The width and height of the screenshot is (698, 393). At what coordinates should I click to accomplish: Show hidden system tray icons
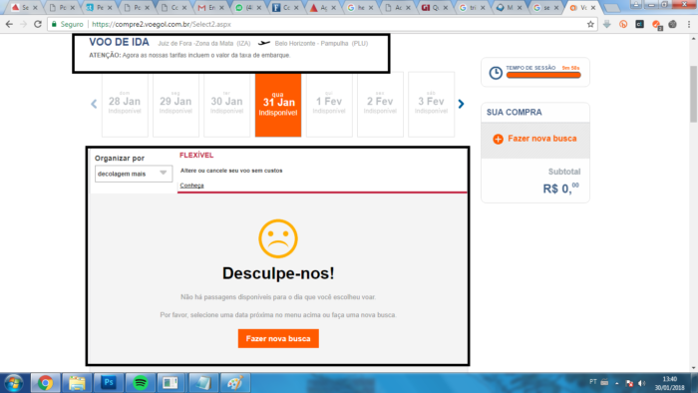(617, 383)
